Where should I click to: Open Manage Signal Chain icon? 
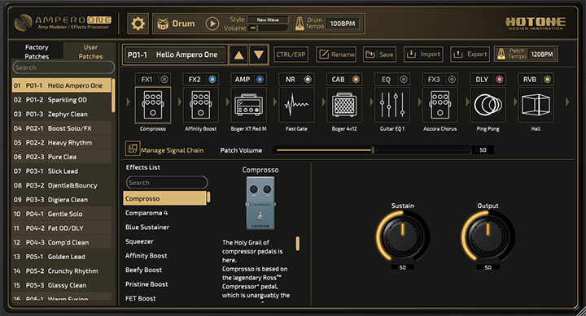[x=133, y=149]
